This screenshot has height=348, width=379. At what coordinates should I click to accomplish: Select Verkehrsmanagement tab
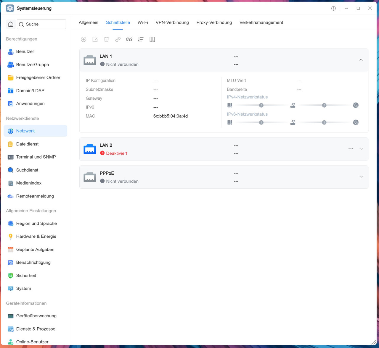(x=261, y=22)
